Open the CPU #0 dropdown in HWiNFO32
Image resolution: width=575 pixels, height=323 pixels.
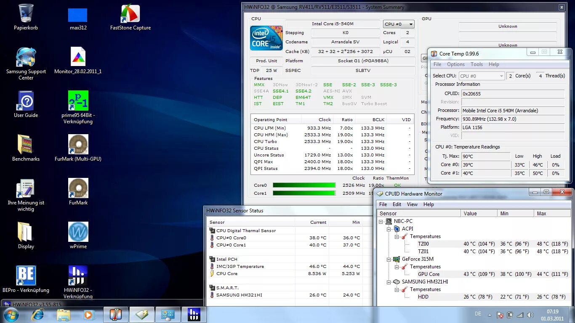click(399, 24)
